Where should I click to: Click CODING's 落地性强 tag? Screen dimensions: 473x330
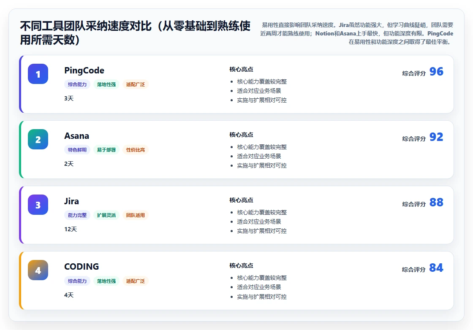tap(106, 281)
